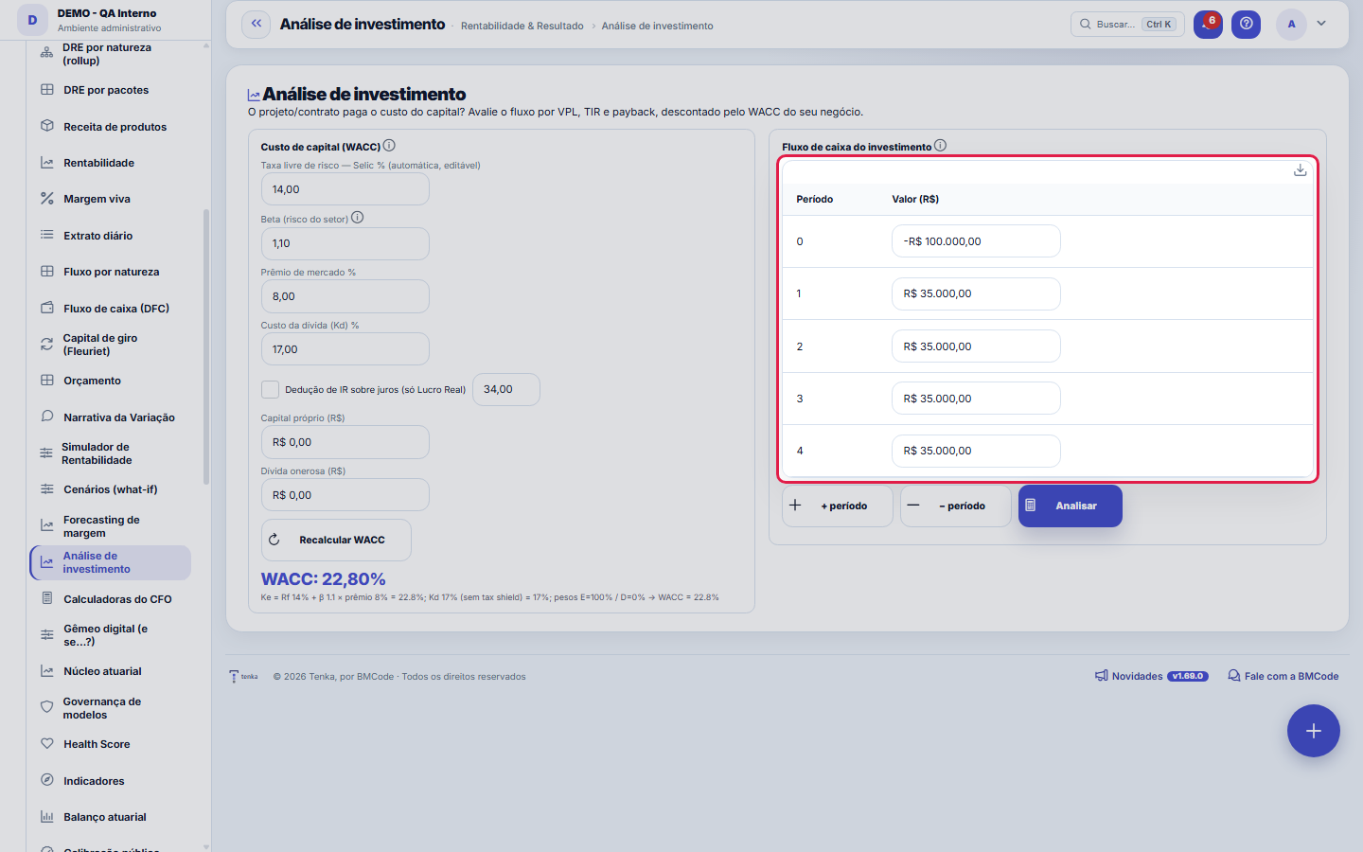Click sidebar vertical scrollbar
This screenshot has height=852, width=1363.
[x=206, y=346]
